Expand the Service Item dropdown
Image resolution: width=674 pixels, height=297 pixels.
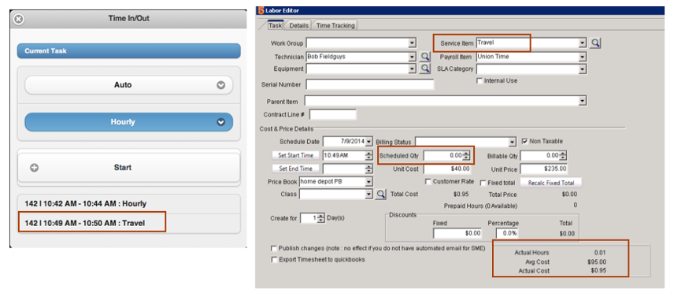pyautogui.click(x=583, y=43)
